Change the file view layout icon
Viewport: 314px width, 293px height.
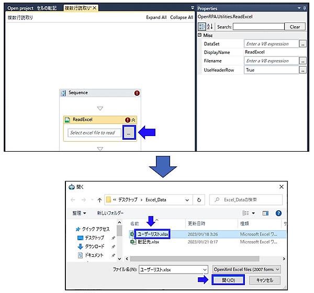coord(245,213)
